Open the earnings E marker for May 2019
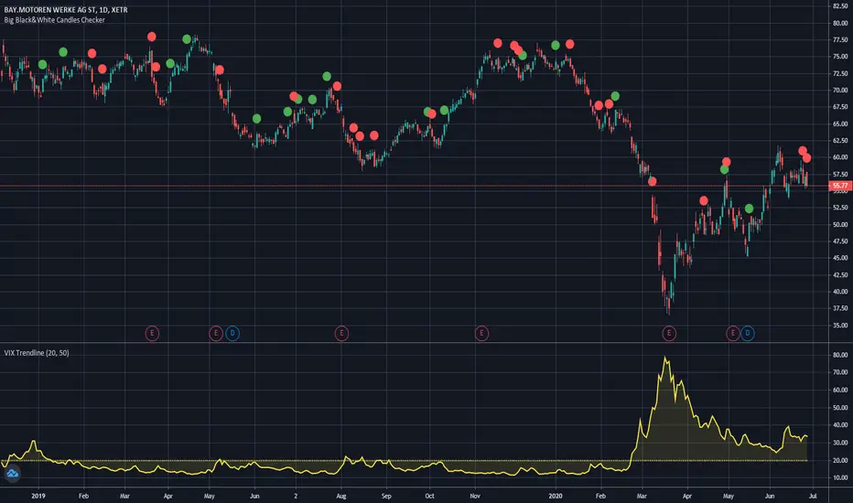Image resolution: width=853 pixels, height=503 pixels. (x=216, y=333)
